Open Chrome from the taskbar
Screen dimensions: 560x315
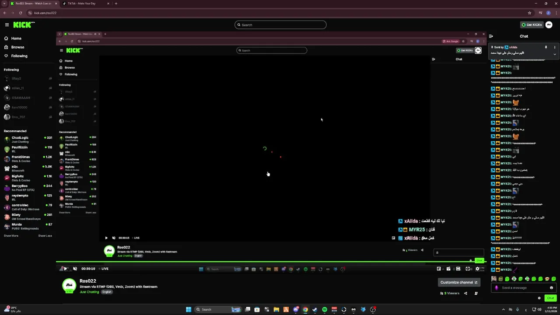305,310
